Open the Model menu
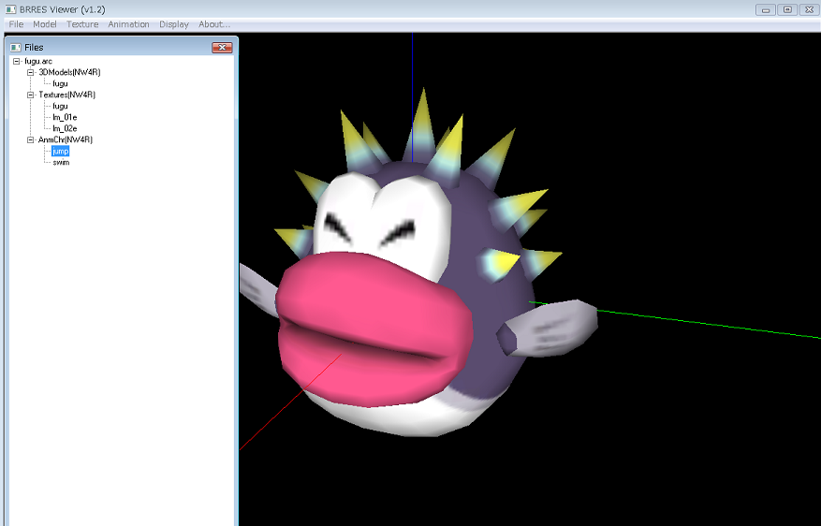Viewport: 821px width, 526px height. [x=45, y=24]
